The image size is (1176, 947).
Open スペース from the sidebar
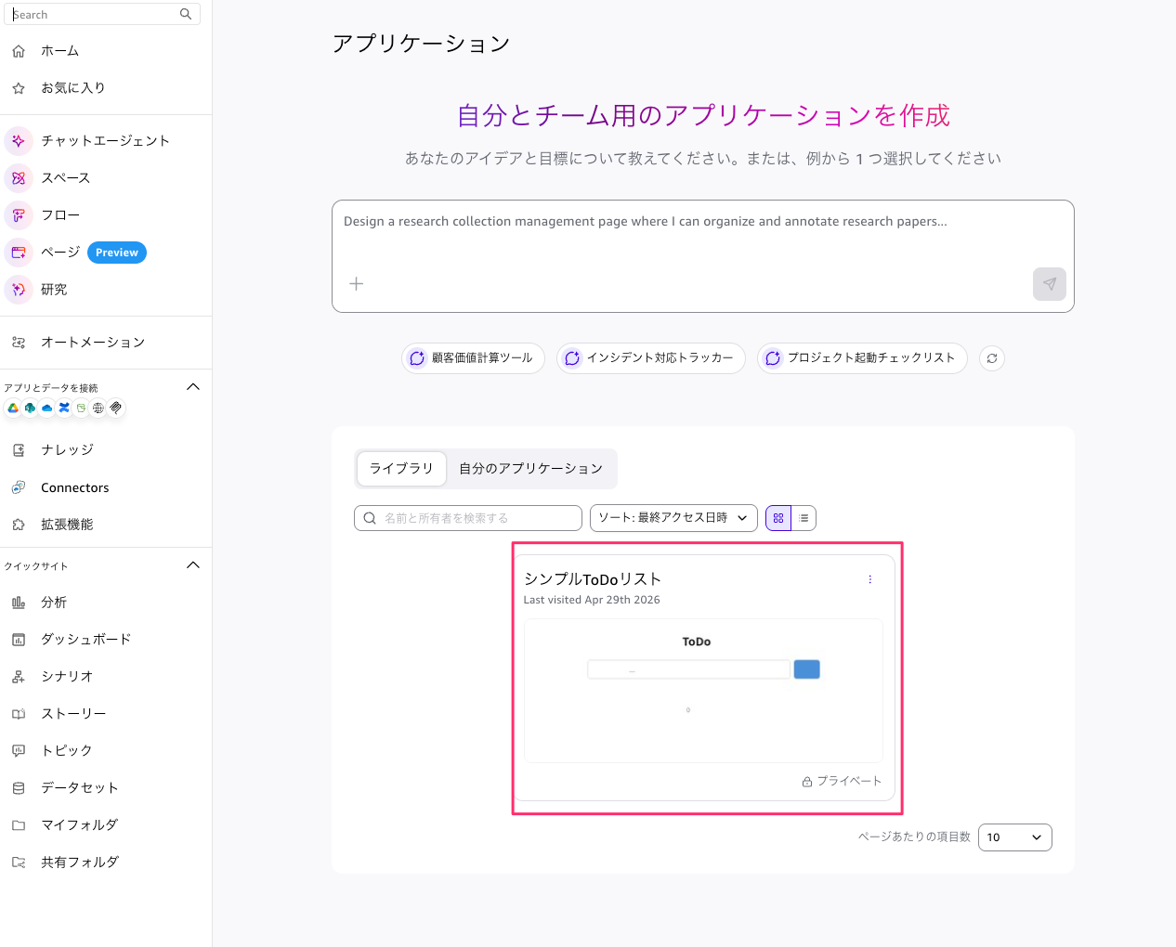tap(65, 178)
